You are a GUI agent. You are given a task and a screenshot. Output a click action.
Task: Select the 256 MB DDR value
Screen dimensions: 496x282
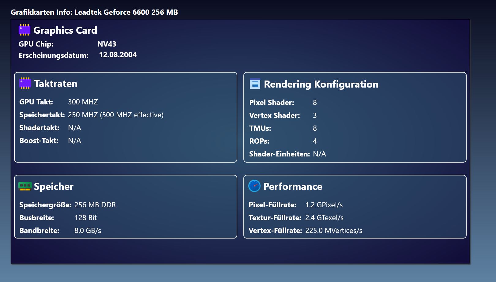click(95, 205)
